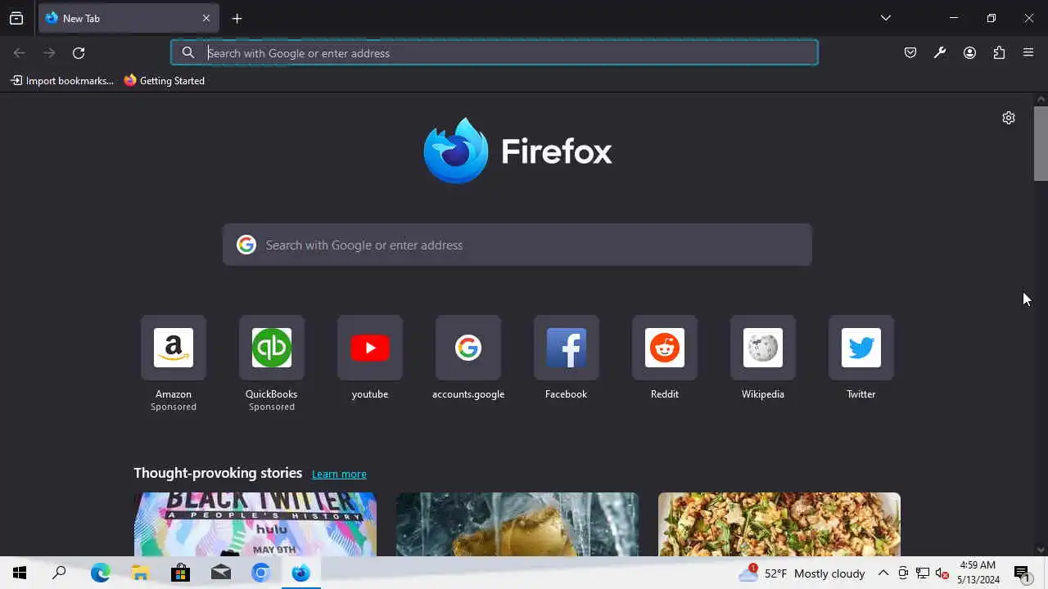The height and width of the screenshot is (589, 1048).
Task: Open the Firefox account icon
Action: point(969,53)
